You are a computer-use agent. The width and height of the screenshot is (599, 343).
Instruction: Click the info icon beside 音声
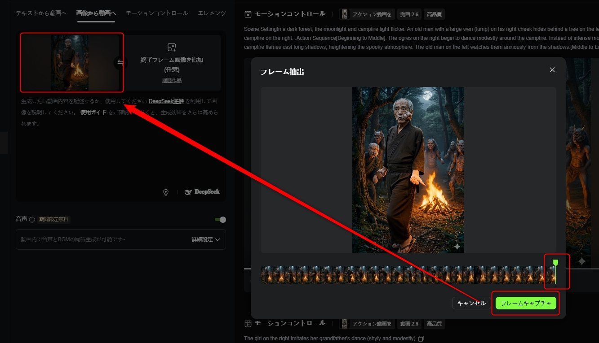coord(32,220)
